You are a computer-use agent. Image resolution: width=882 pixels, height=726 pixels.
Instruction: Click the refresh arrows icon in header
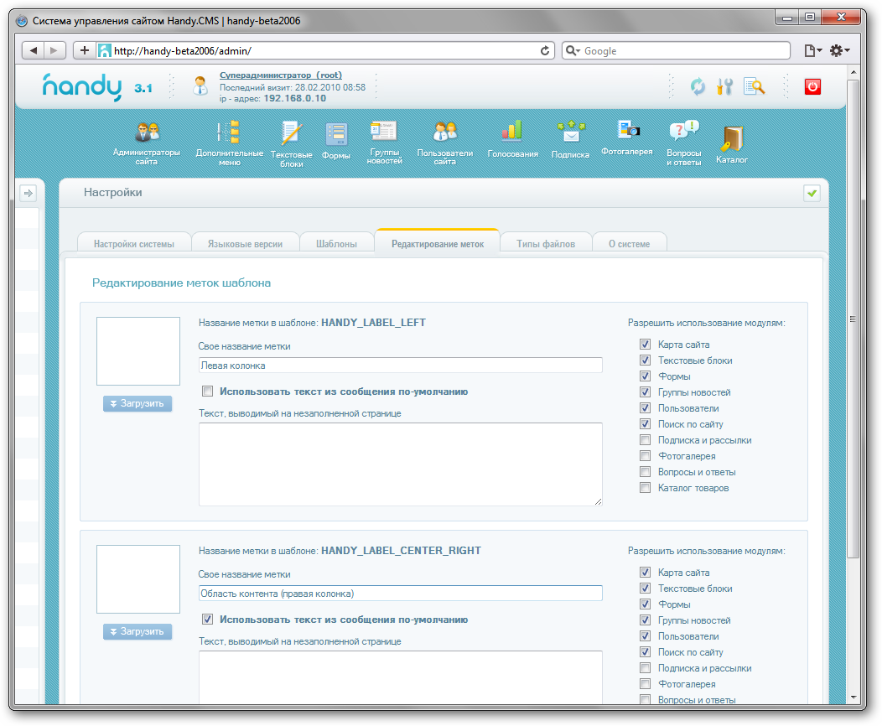pyautogui.click(x=698, y=86)
